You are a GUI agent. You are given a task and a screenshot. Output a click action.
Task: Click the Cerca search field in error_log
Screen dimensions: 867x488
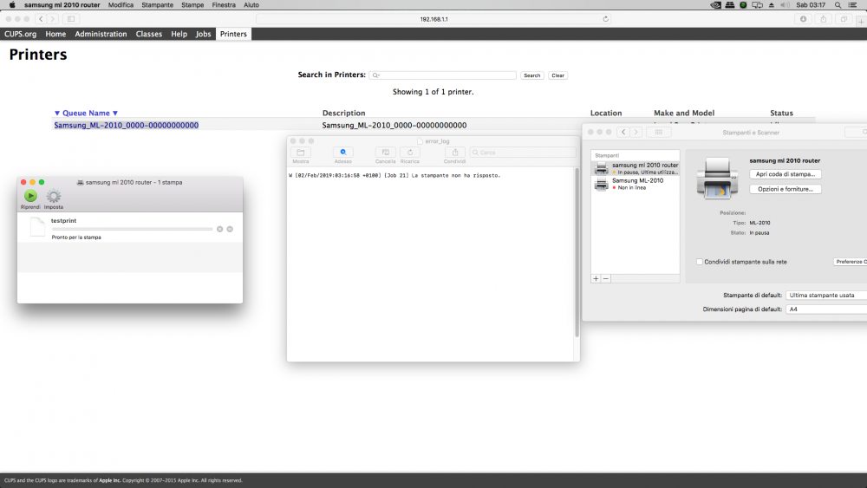(x=523, y=153)
